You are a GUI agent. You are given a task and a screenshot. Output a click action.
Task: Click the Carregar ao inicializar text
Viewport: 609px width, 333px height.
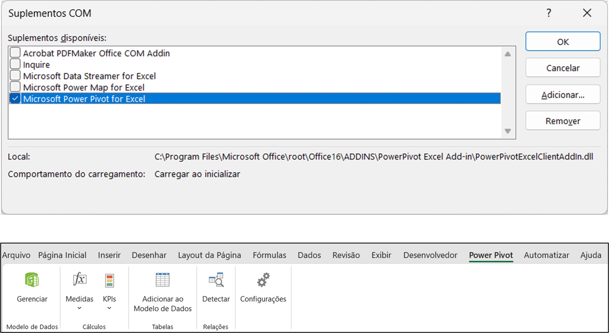(197, 174)
